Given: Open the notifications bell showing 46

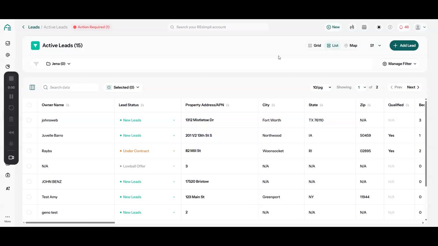Looking at the screenshot, I should (404, 27).
